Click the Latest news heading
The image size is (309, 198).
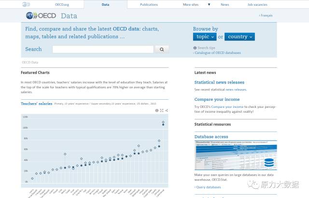205,73
